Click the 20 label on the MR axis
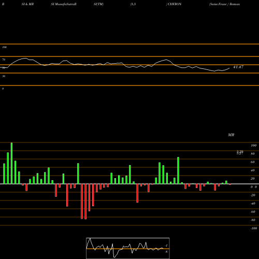Screen dimensions: 259x259 click(x=253, y=179)
